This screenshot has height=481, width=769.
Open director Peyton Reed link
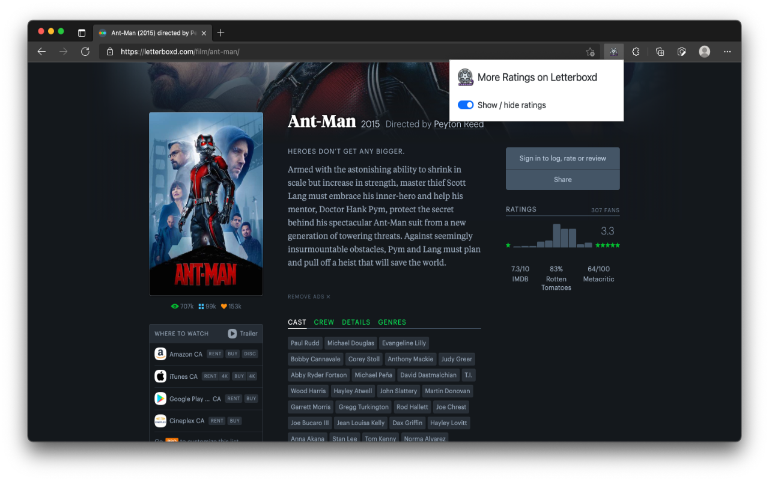[x=458, y=124]
